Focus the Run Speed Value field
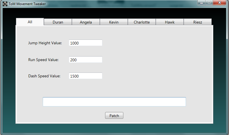This screenshot has height=135, width=229. (x=85, y=60)
